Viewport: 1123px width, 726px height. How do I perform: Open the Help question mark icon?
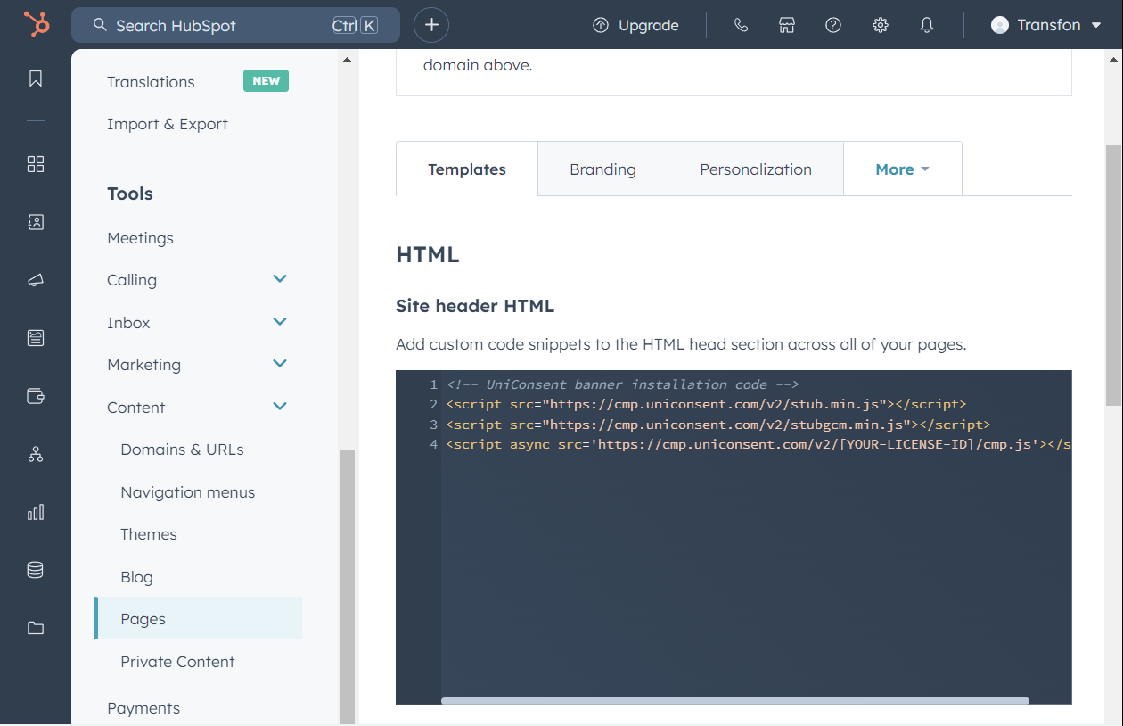(833, 25)
